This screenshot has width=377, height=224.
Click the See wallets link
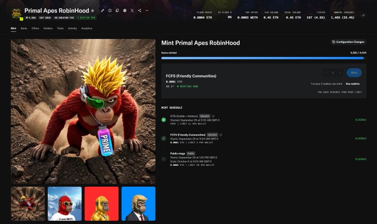point(353,84)
